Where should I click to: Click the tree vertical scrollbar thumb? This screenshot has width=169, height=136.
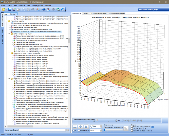click(x=69, y=41)
